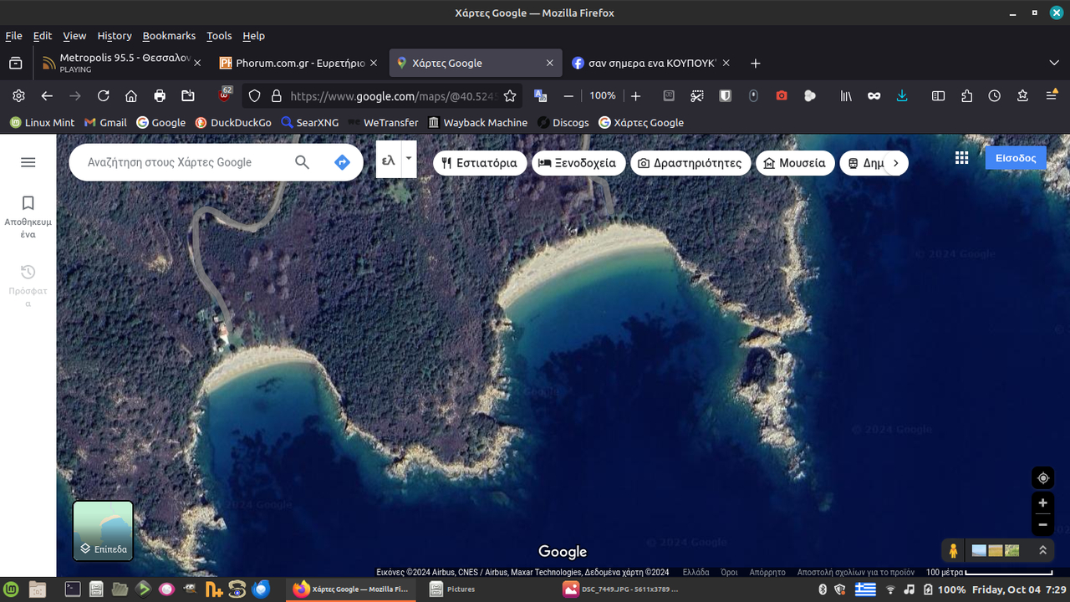Open a new browser tab

(x=756, y=63)
